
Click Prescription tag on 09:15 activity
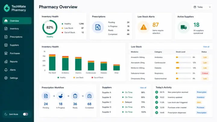202,92
